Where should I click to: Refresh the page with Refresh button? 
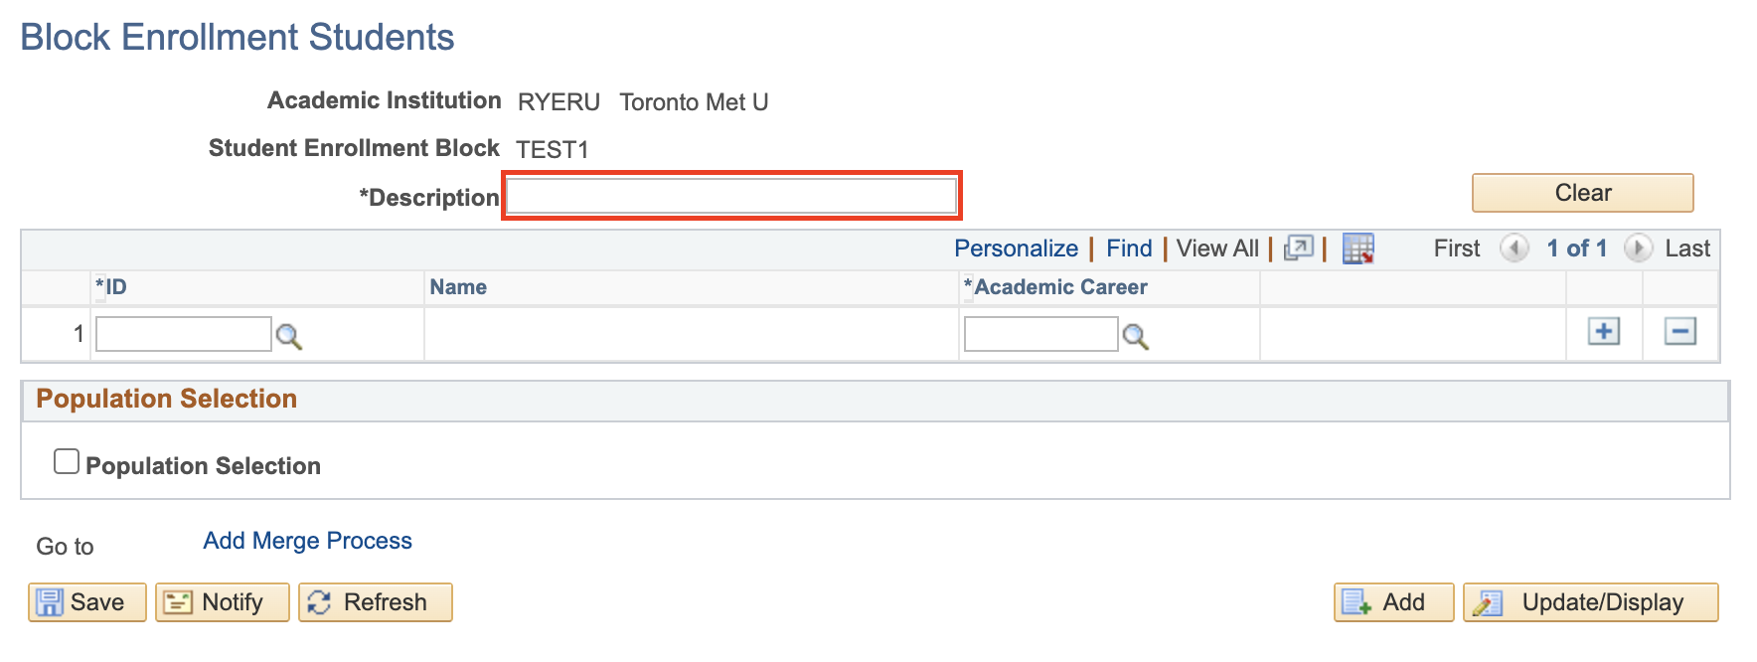[375, 602]
